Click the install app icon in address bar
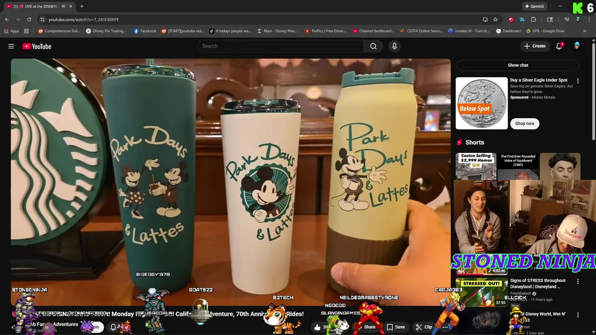 point(485,20)
